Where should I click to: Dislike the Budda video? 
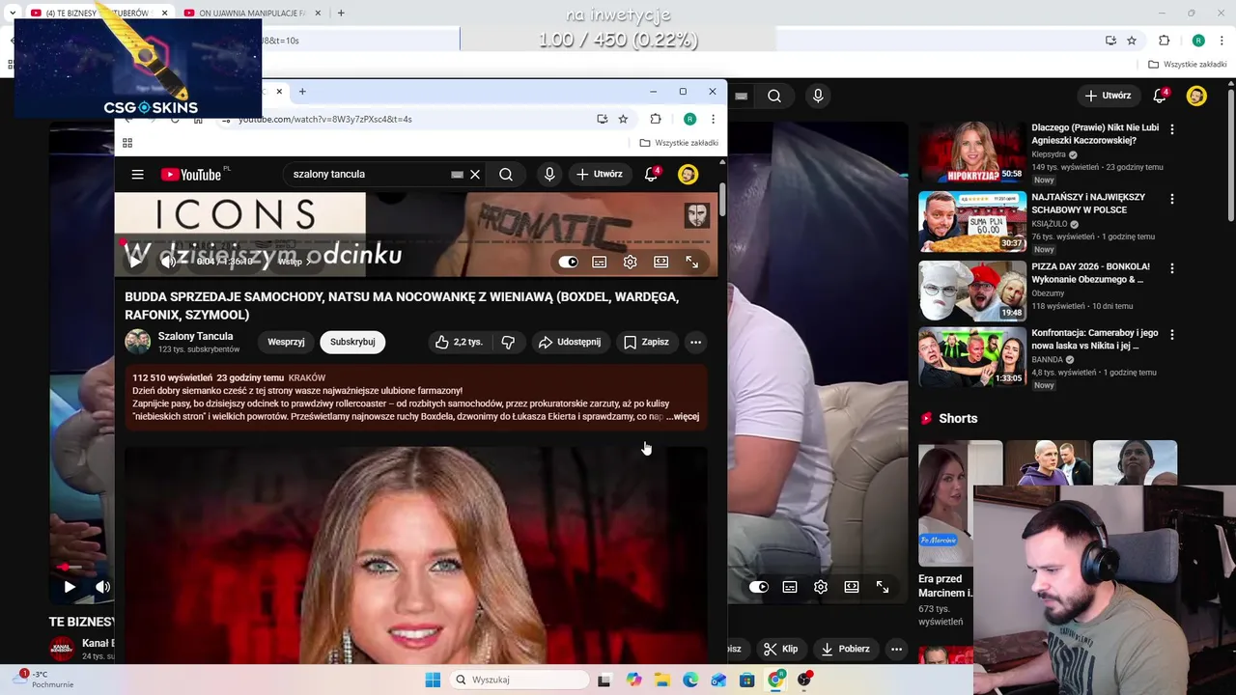[x=508, y=342]
